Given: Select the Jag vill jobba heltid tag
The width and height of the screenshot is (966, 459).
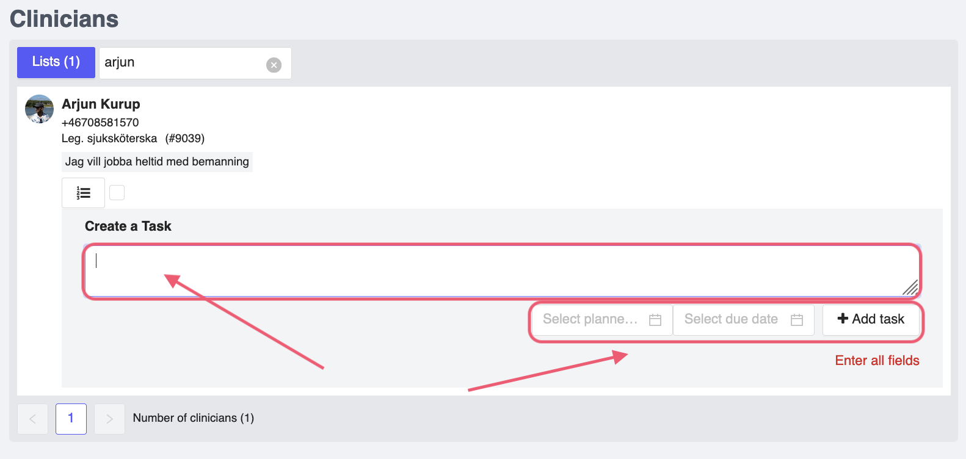Looking at the screenshot, I should coord(156,162).
